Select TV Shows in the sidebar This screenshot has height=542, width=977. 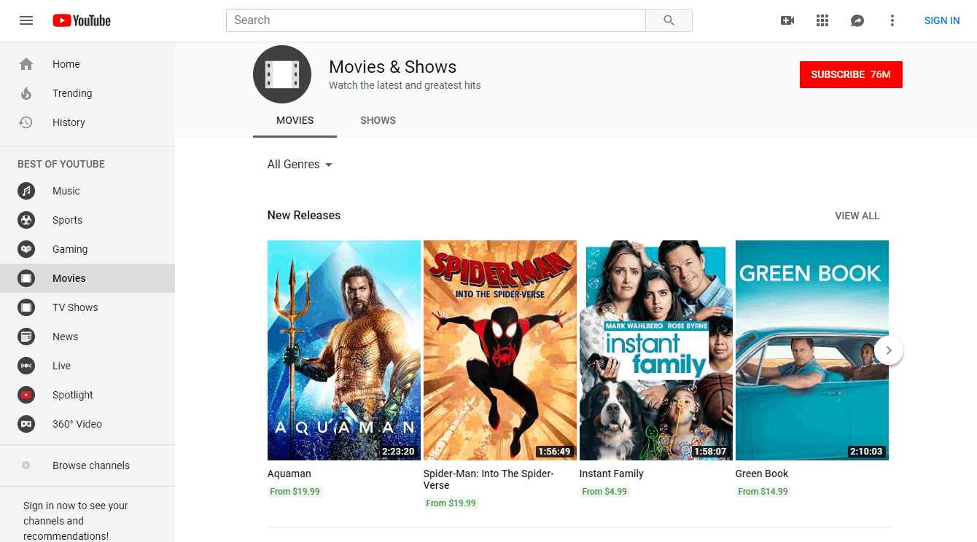tap(87, 307)
